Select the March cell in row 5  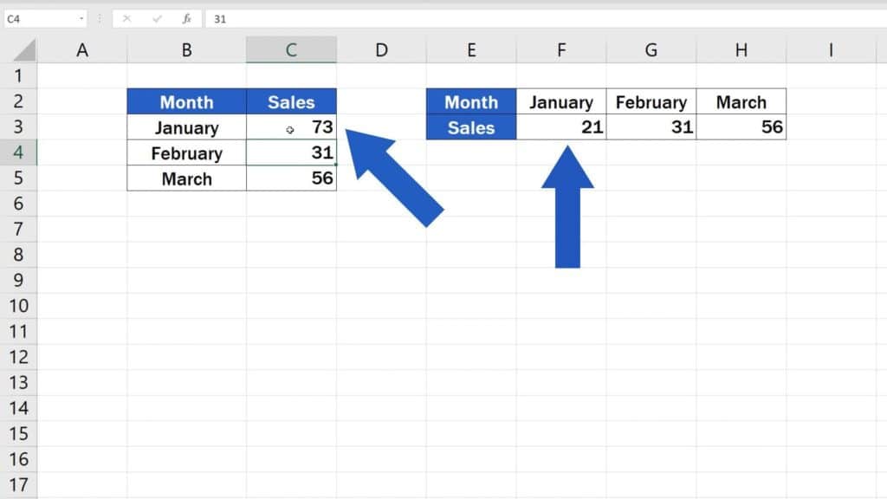coord(185,178)
